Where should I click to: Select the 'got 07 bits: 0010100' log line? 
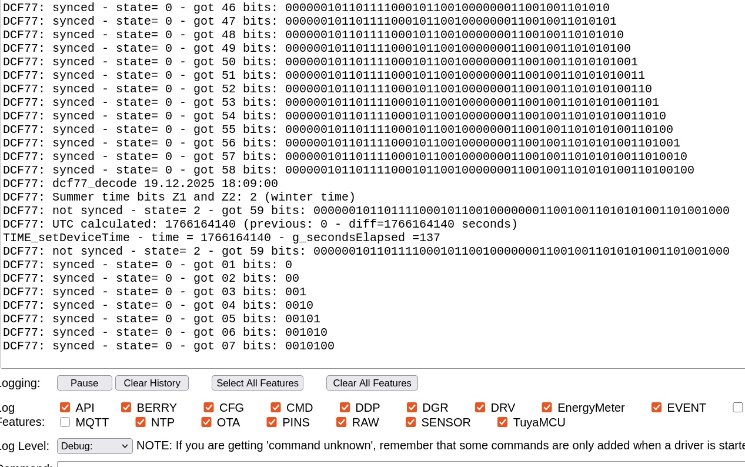pyautogui.click(x=169, y=346)
